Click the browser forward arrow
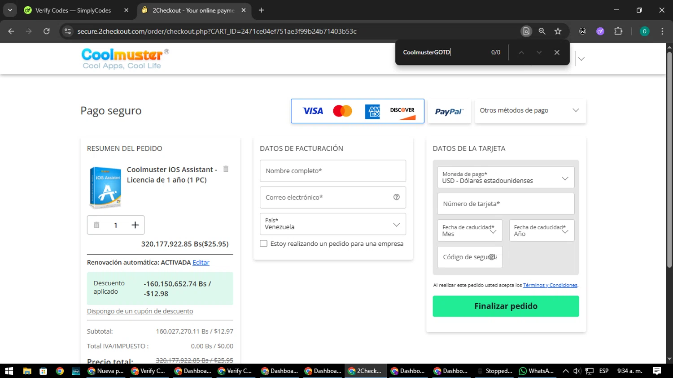This screenshot has width=673, height=378. click(29, 31)
